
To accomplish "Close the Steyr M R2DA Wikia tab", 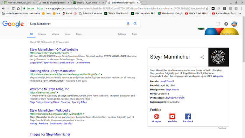I will 103,3.
